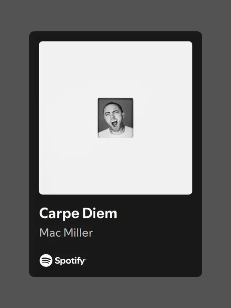Click the white t-shirt in the portrait
The height and width of the screenshot is (308, 231).
116,133
